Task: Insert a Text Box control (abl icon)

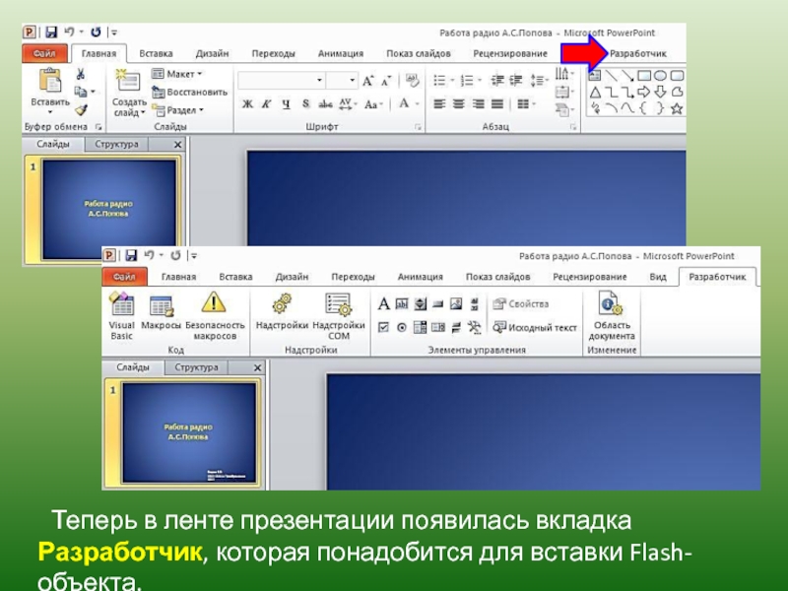Action: pos(402,303)
